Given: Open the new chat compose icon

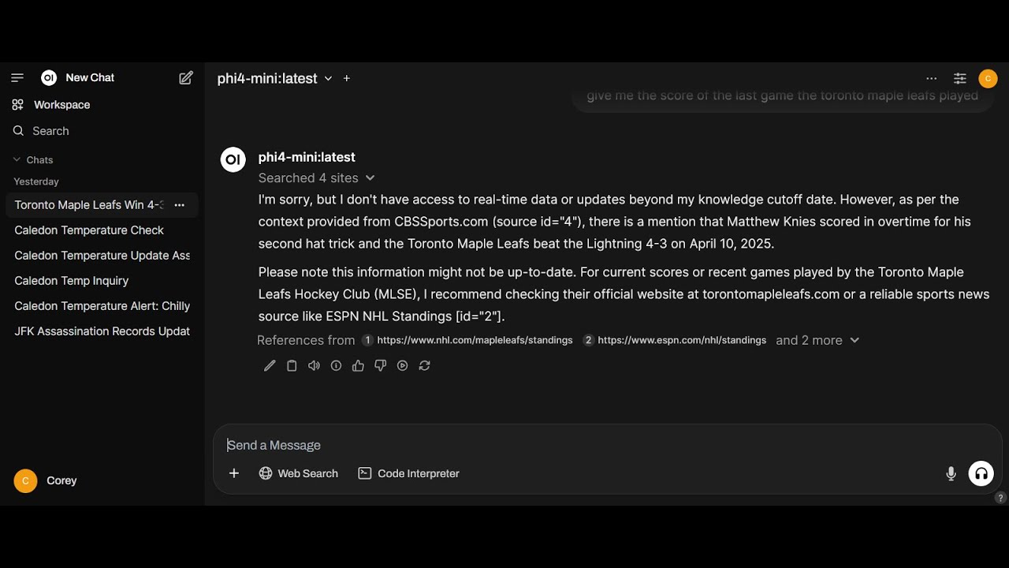Looking at the screenshot, I should click(x=186, y=78).
